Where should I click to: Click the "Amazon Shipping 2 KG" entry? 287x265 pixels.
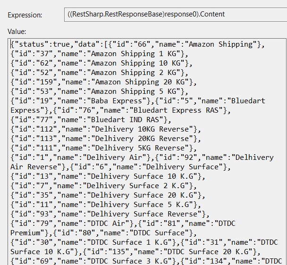[x=99, y=73]
